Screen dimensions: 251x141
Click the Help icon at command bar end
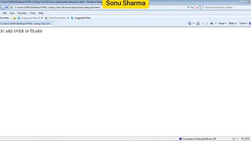(250, 23)
